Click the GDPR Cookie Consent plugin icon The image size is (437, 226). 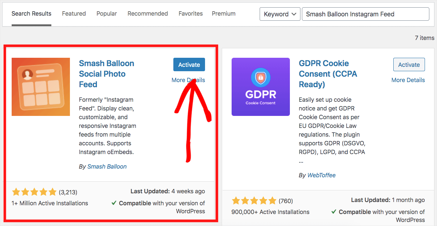(x=261, y=87)
